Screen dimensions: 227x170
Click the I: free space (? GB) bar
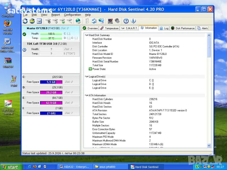(x=51, y=113)
